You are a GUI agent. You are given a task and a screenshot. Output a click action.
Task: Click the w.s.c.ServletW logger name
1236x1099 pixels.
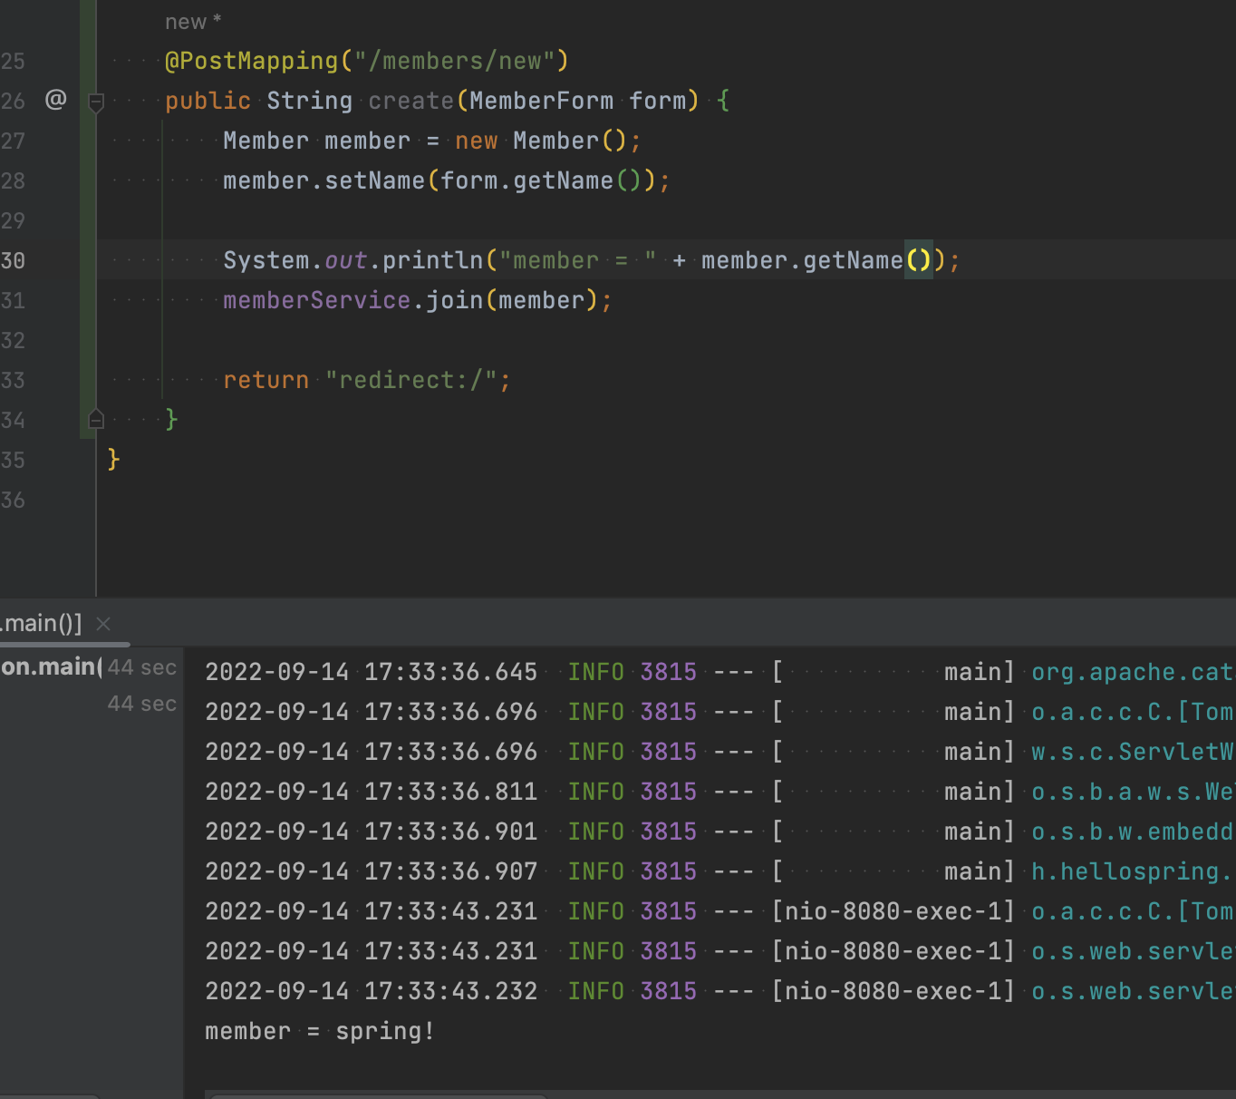pos(1133,752)
